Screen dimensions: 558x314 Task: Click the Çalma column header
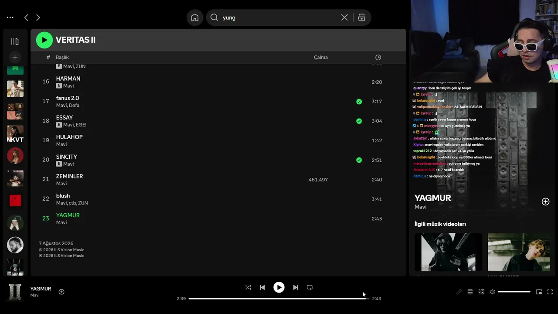click(321, 58)
